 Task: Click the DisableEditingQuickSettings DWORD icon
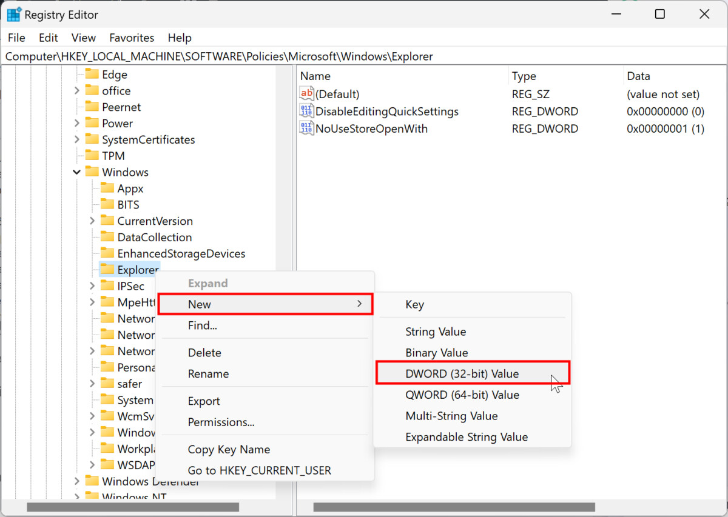coord(307,111)
